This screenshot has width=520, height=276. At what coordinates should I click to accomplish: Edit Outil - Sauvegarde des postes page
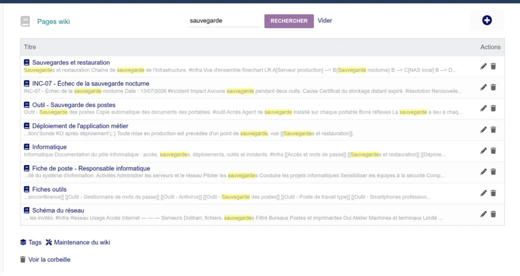coord(484,108)
